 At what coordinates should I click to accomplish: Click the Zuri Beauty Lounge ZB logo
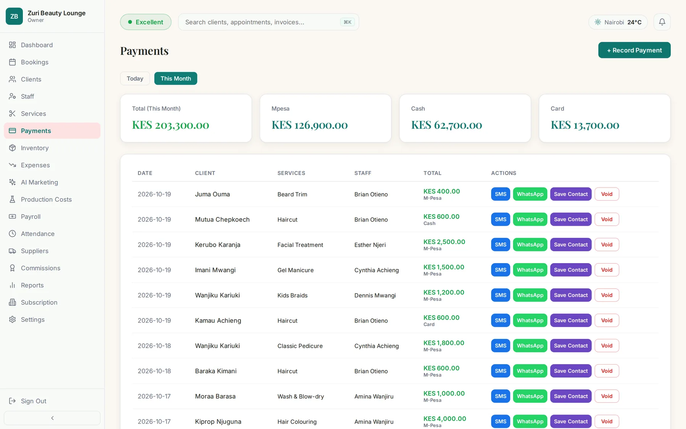click(14, 16)
